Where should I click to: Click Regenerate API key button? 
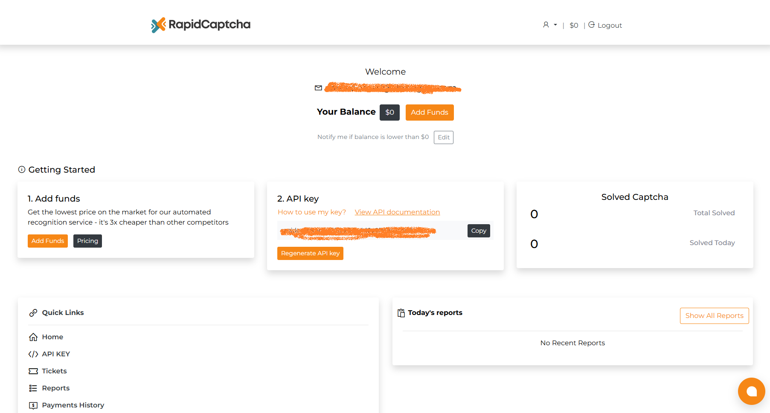click(x=310, y=253)
